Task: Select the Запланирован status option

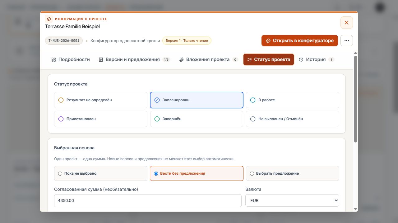Action: (x=197, y=100)
